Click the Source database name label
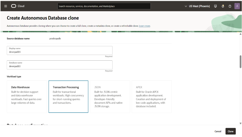This screenshot has width=242, height=137. [18, 39]
